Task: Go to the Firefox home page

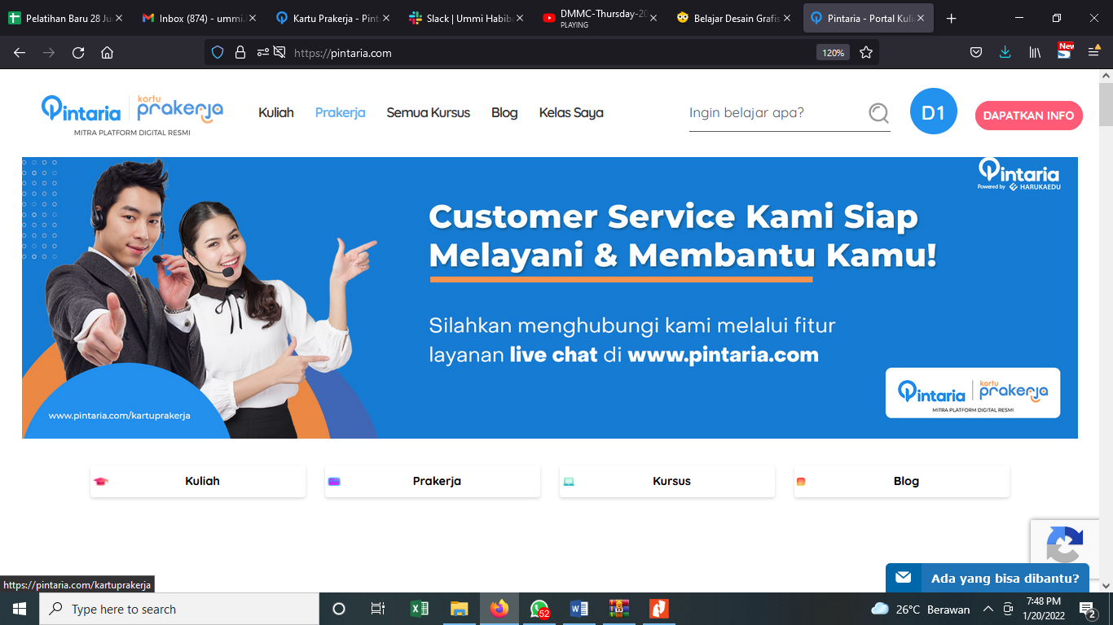Action: click(107, 53)
